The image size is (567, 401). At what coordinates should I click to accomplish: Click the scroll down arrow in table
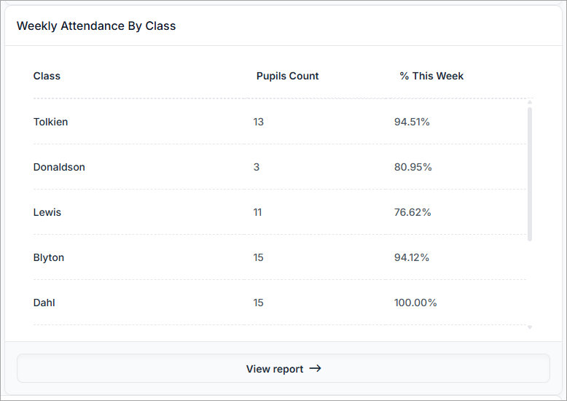(x=530, y=327)
